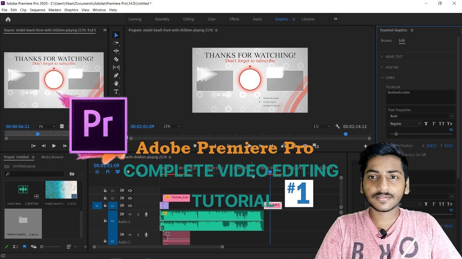Toggle V1 track output eye
The height and width of the screenshot is (259, 462).
point(130,206)
